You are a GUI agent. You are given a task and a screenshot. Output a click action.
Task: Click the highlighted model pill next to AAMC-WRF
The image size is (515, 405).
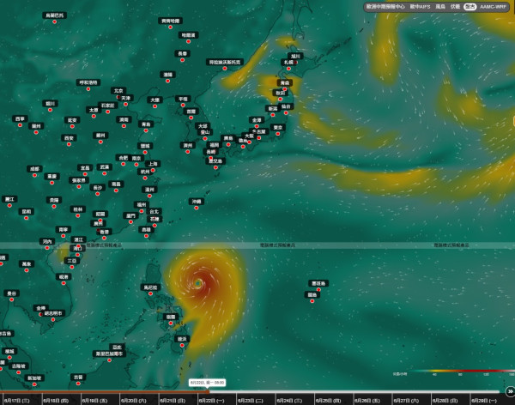[470, 7]
